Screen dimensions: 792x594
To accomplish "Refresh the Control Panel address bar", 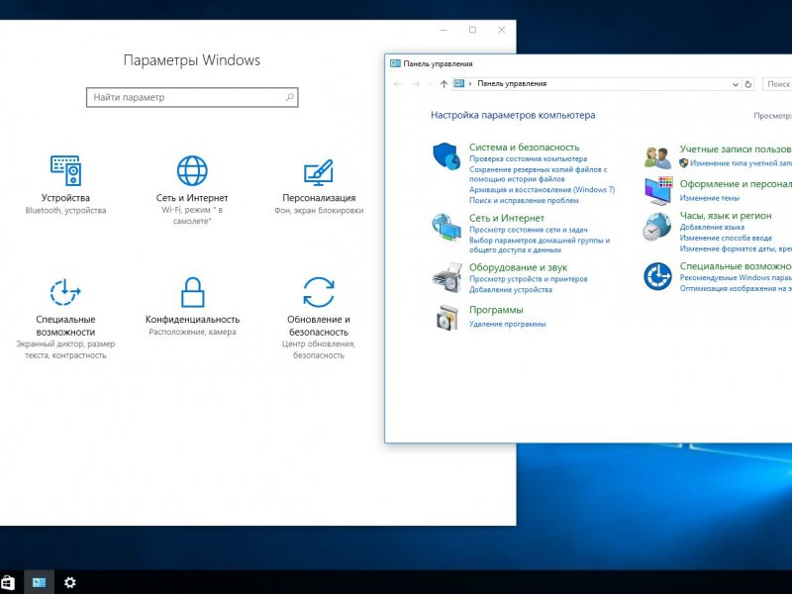I will click(x=748, y=84).
